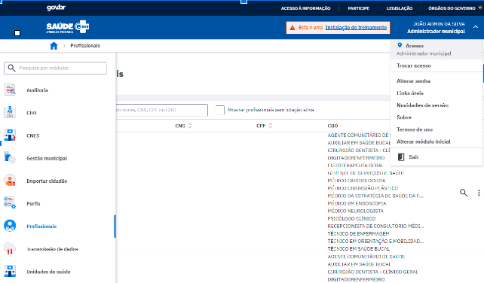
Task: Click the DIGITADORENFERMEIRO entry below CIRURGIÃO DENTISTA - CLÍNICO GERAL
Action: 356,279
